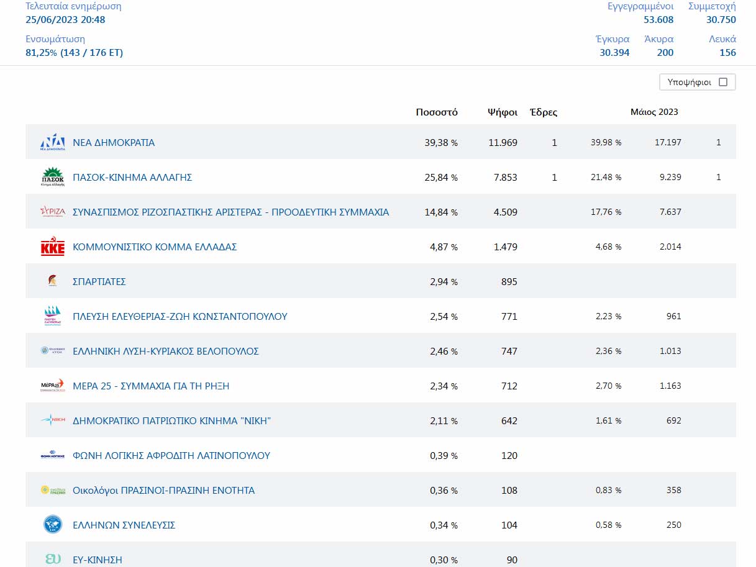Click the Μάιος 2023 column header

[654, 112]
